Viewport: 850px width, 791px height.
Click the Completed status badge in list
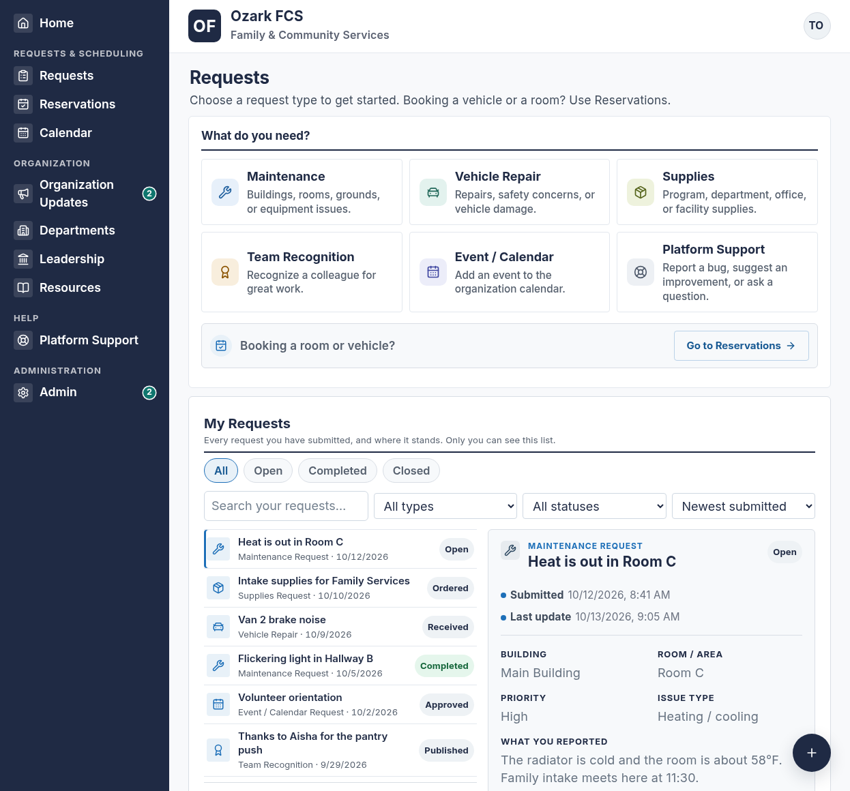coord(444,666)
